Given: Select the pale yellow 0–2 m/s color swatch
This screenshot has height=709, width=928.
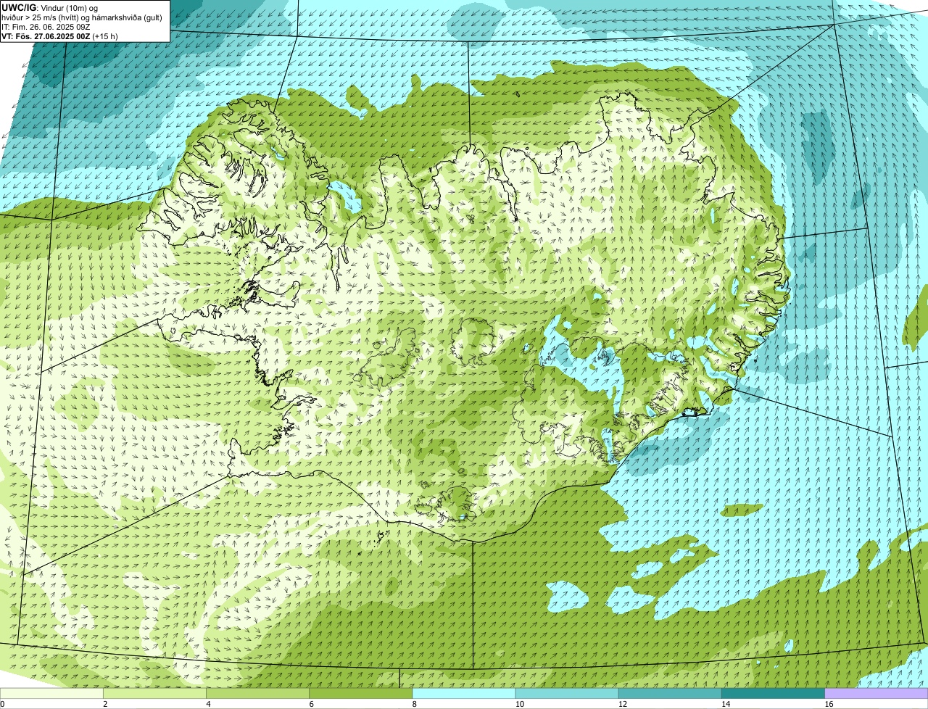Looking at the screenshot, I should 51,694.
